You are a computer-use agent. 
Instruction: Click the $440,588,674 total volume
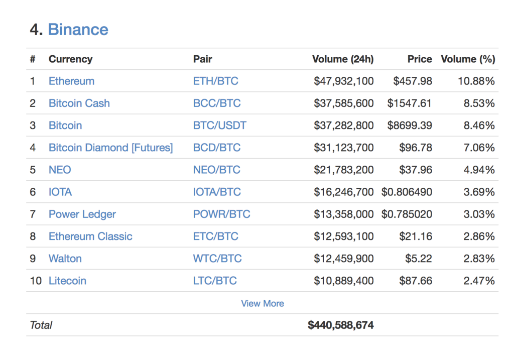pos(341,325)
